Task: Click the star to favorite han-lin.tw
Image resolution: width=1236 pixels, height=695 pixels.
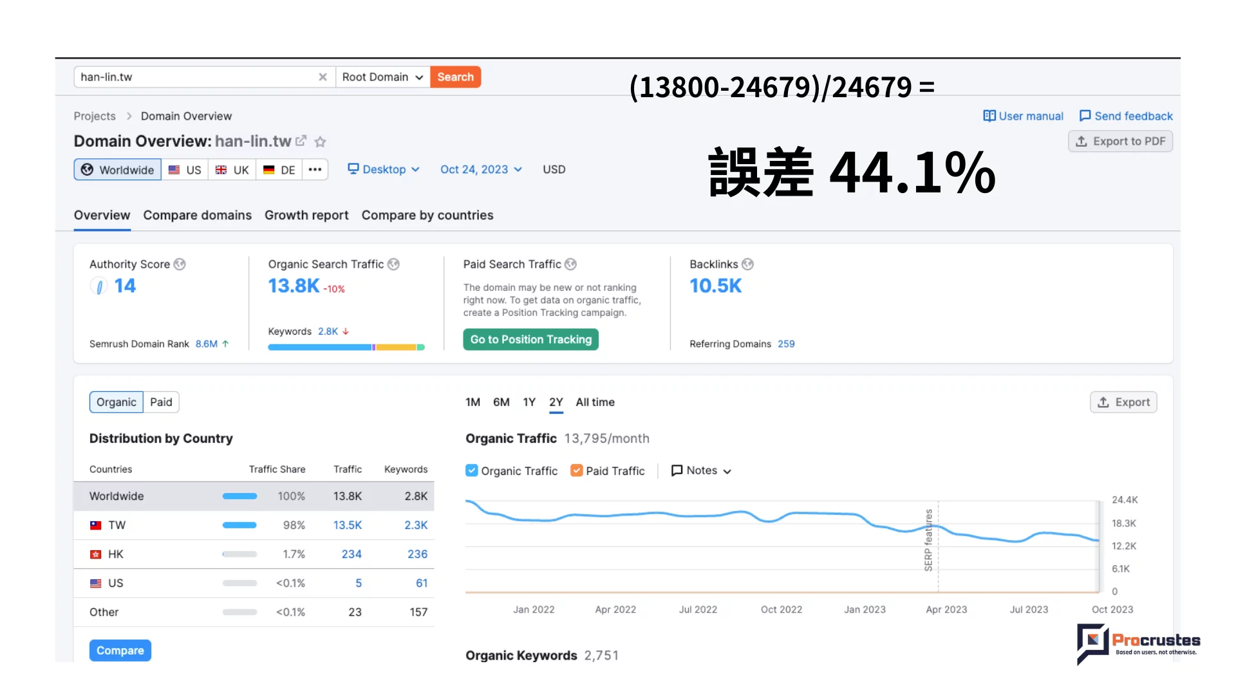Action: pos(320,142)
